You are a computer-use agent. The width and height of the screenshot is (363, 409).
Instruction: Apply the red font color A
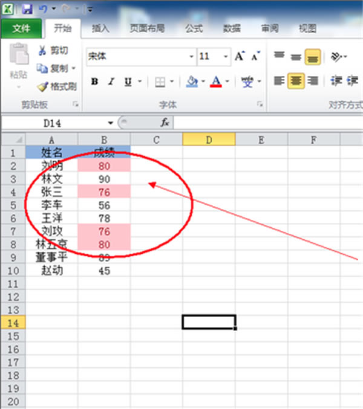pos(216,82)
